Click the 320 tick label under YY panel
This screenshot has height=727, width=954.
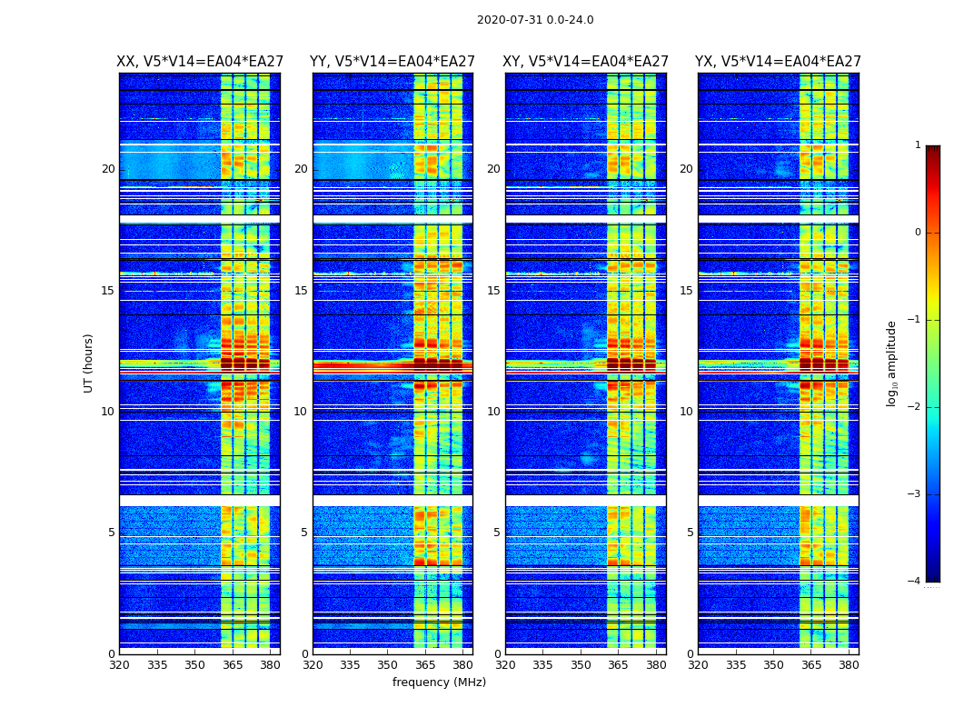coord(313,665)
